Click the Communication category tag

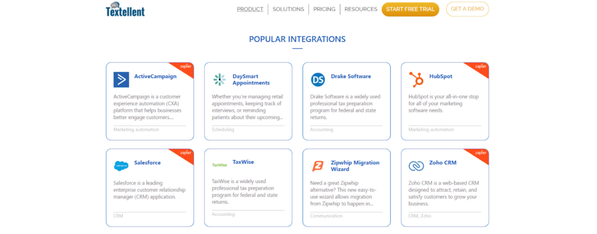[326, 216]
